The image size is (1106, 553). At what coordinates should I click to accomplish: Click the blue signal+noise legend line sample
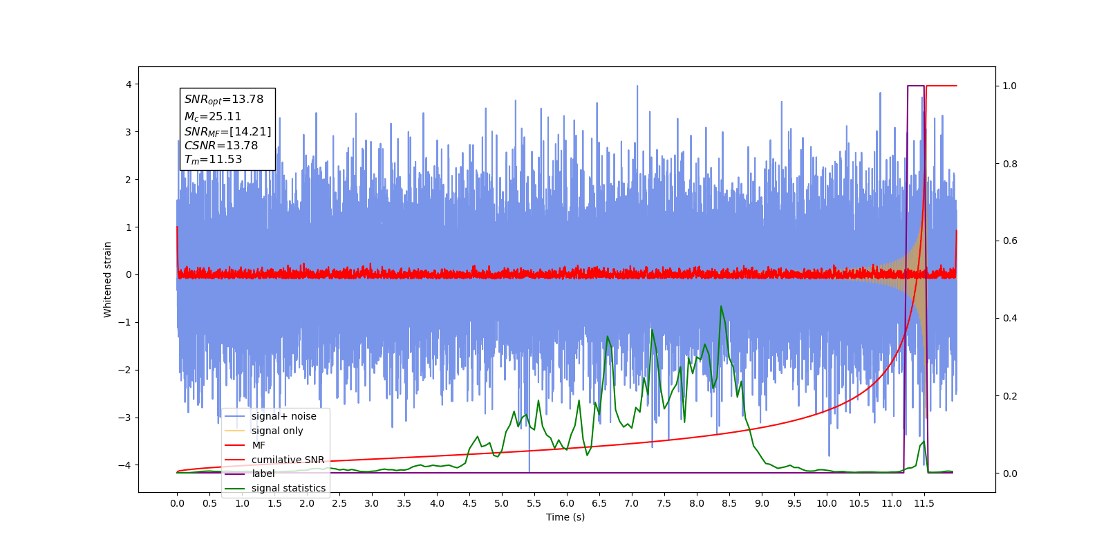(x=235, y=416)
